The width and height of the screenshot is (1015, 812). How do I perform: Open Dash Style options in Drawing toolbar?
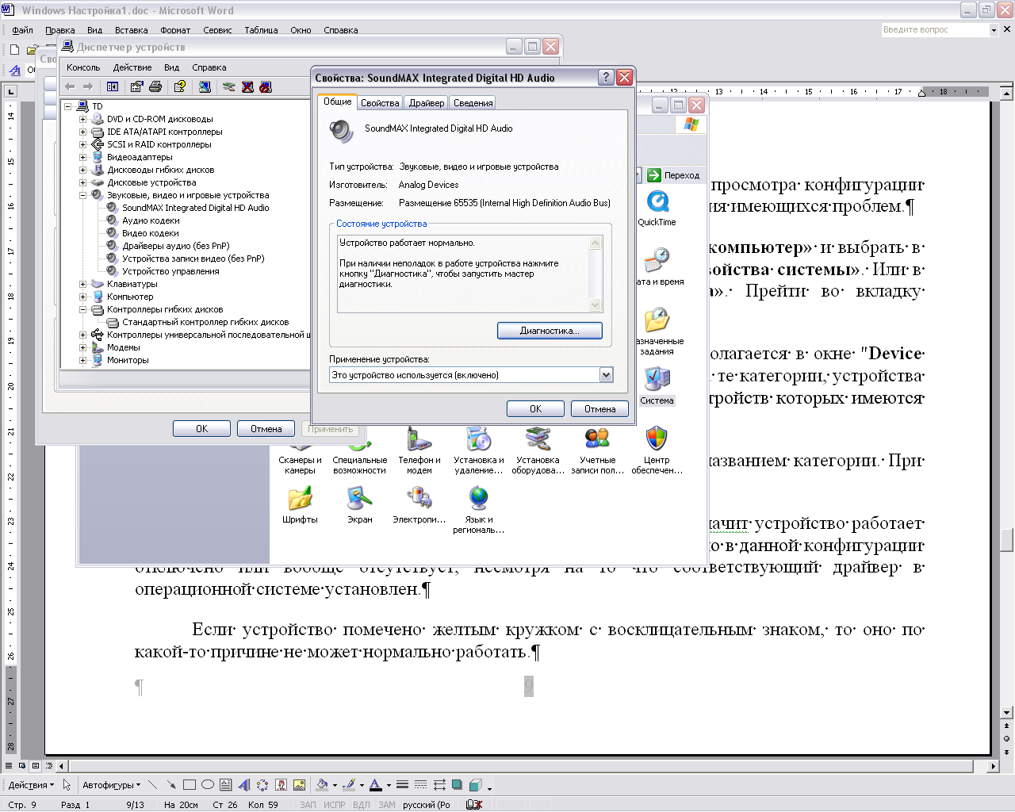(x=420, y=785)
